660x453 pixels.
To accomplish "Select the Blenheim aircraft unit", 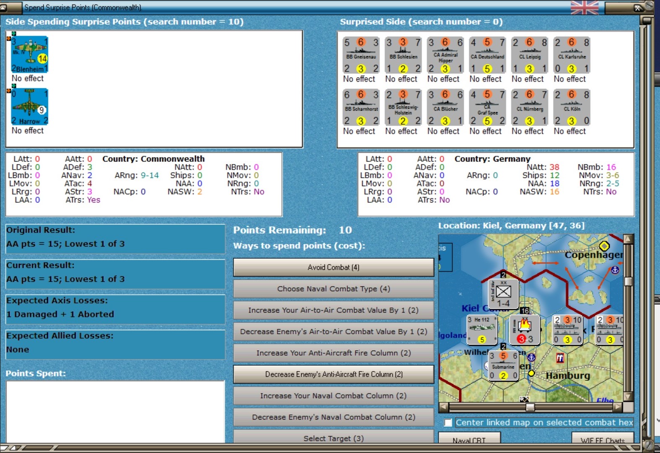I will click(30, 55).
